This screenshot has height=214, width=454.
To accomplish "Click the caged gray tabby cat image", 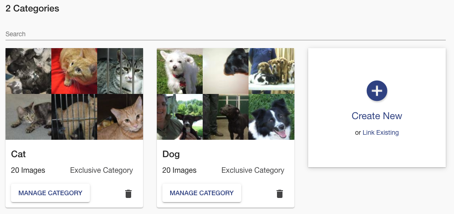I will [x=120, y=71].
